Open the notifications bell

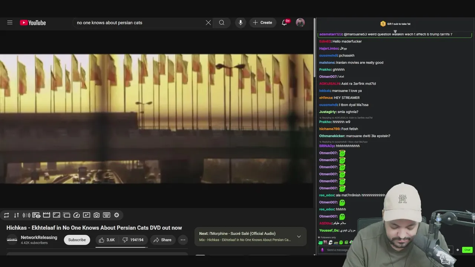click(x=284, y=23)
